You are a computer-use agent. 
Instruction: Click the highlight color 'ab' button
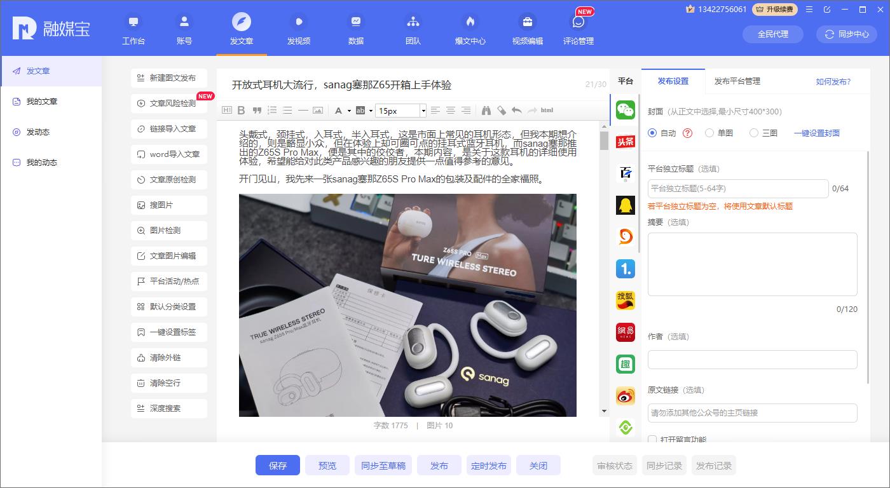click(x=360, y=111)
